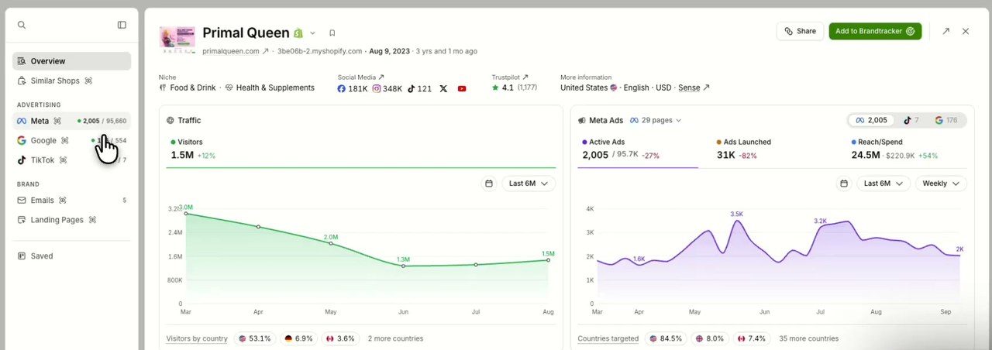Bookmark the shop with the bookmark icon
This screenshot has width=992, height=350.
(332, 33)
